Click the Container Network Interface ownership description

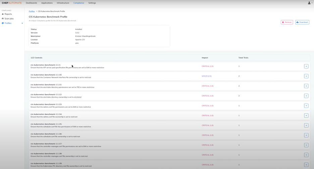(x=61, y=77)
